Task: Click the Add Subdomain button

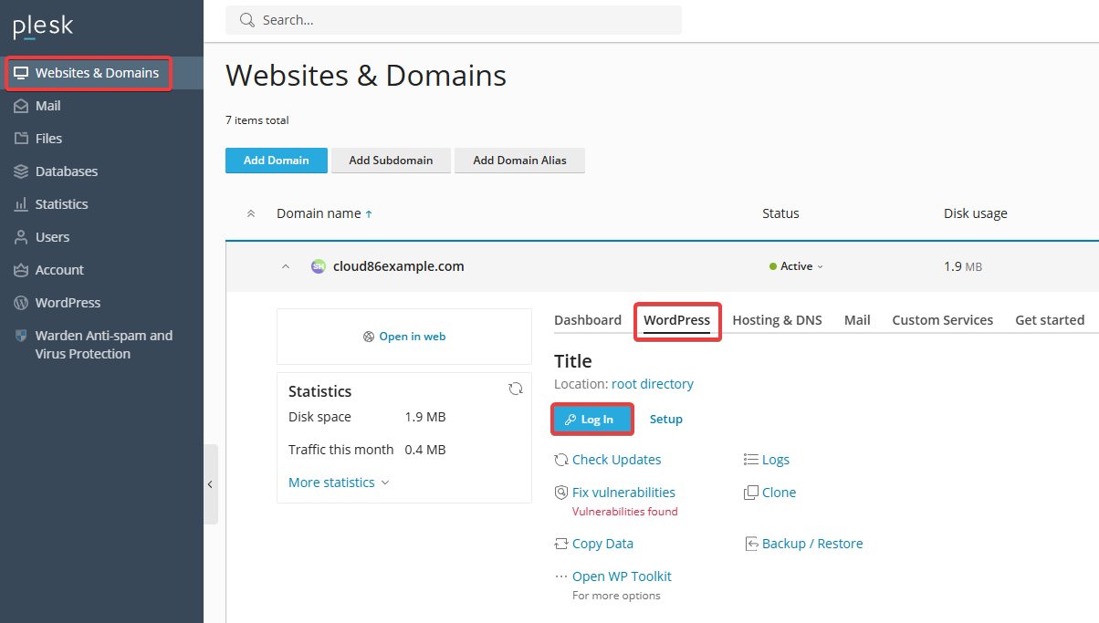Action: tap(391, 161)
